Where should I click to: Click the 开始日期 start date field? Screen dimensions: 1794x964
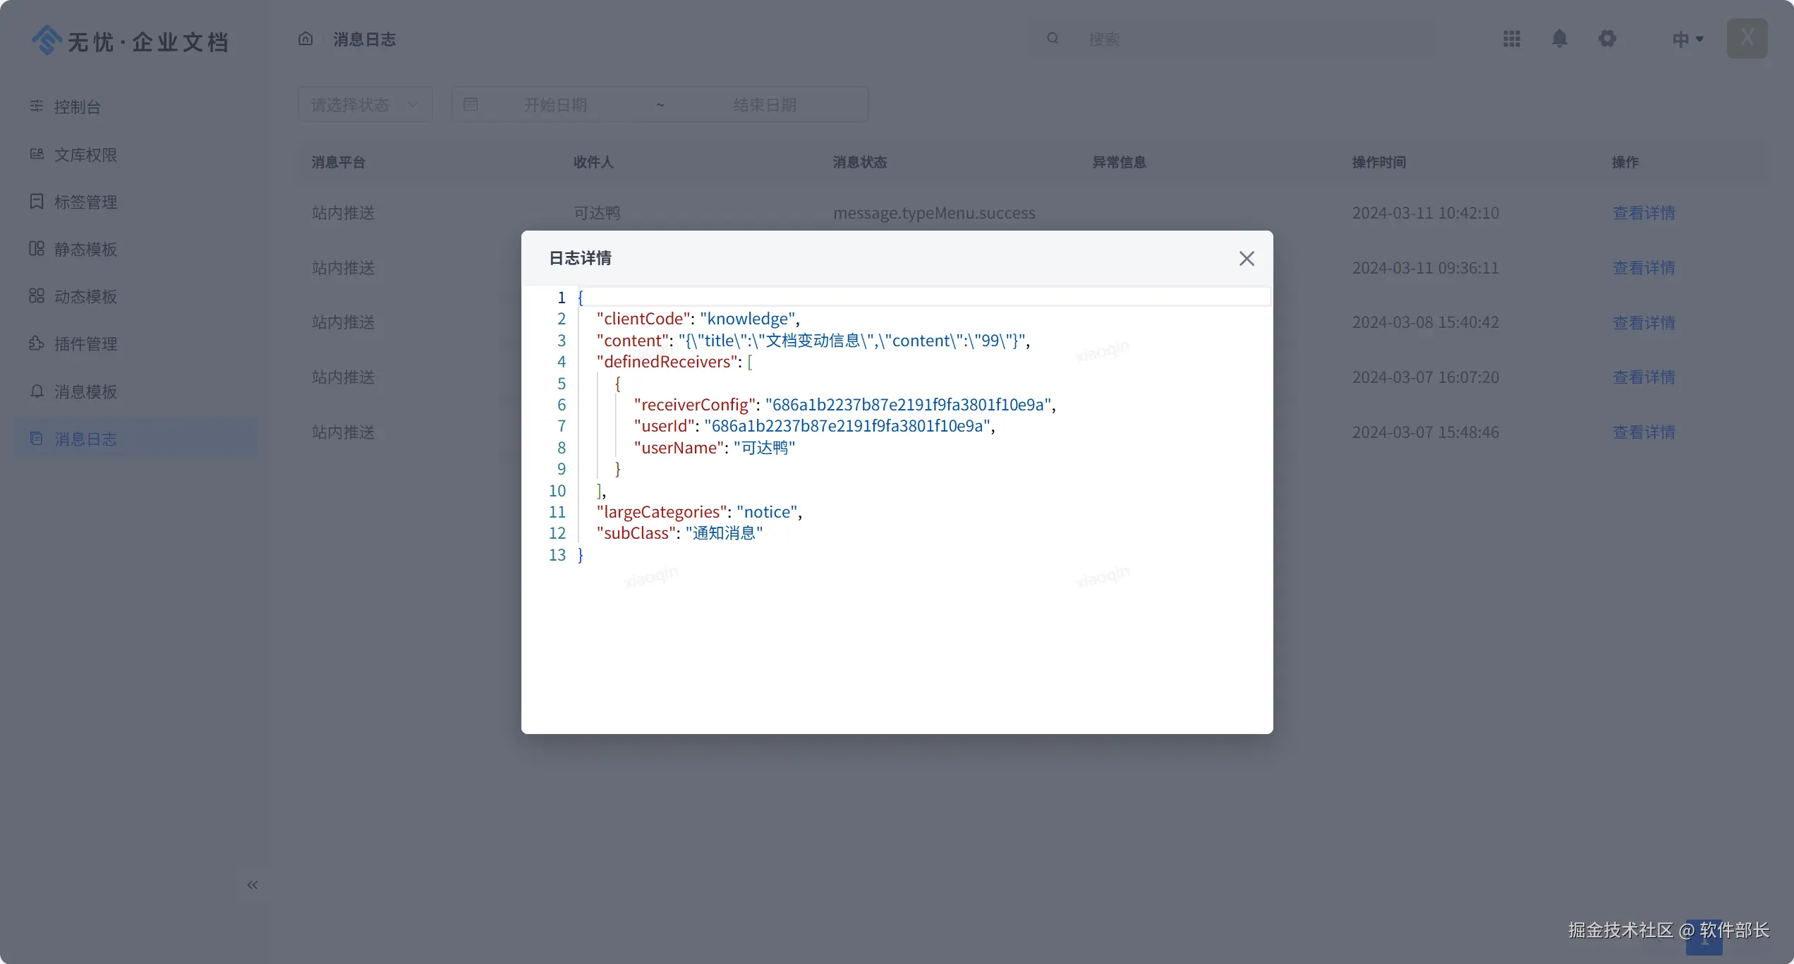coord(555,104)
